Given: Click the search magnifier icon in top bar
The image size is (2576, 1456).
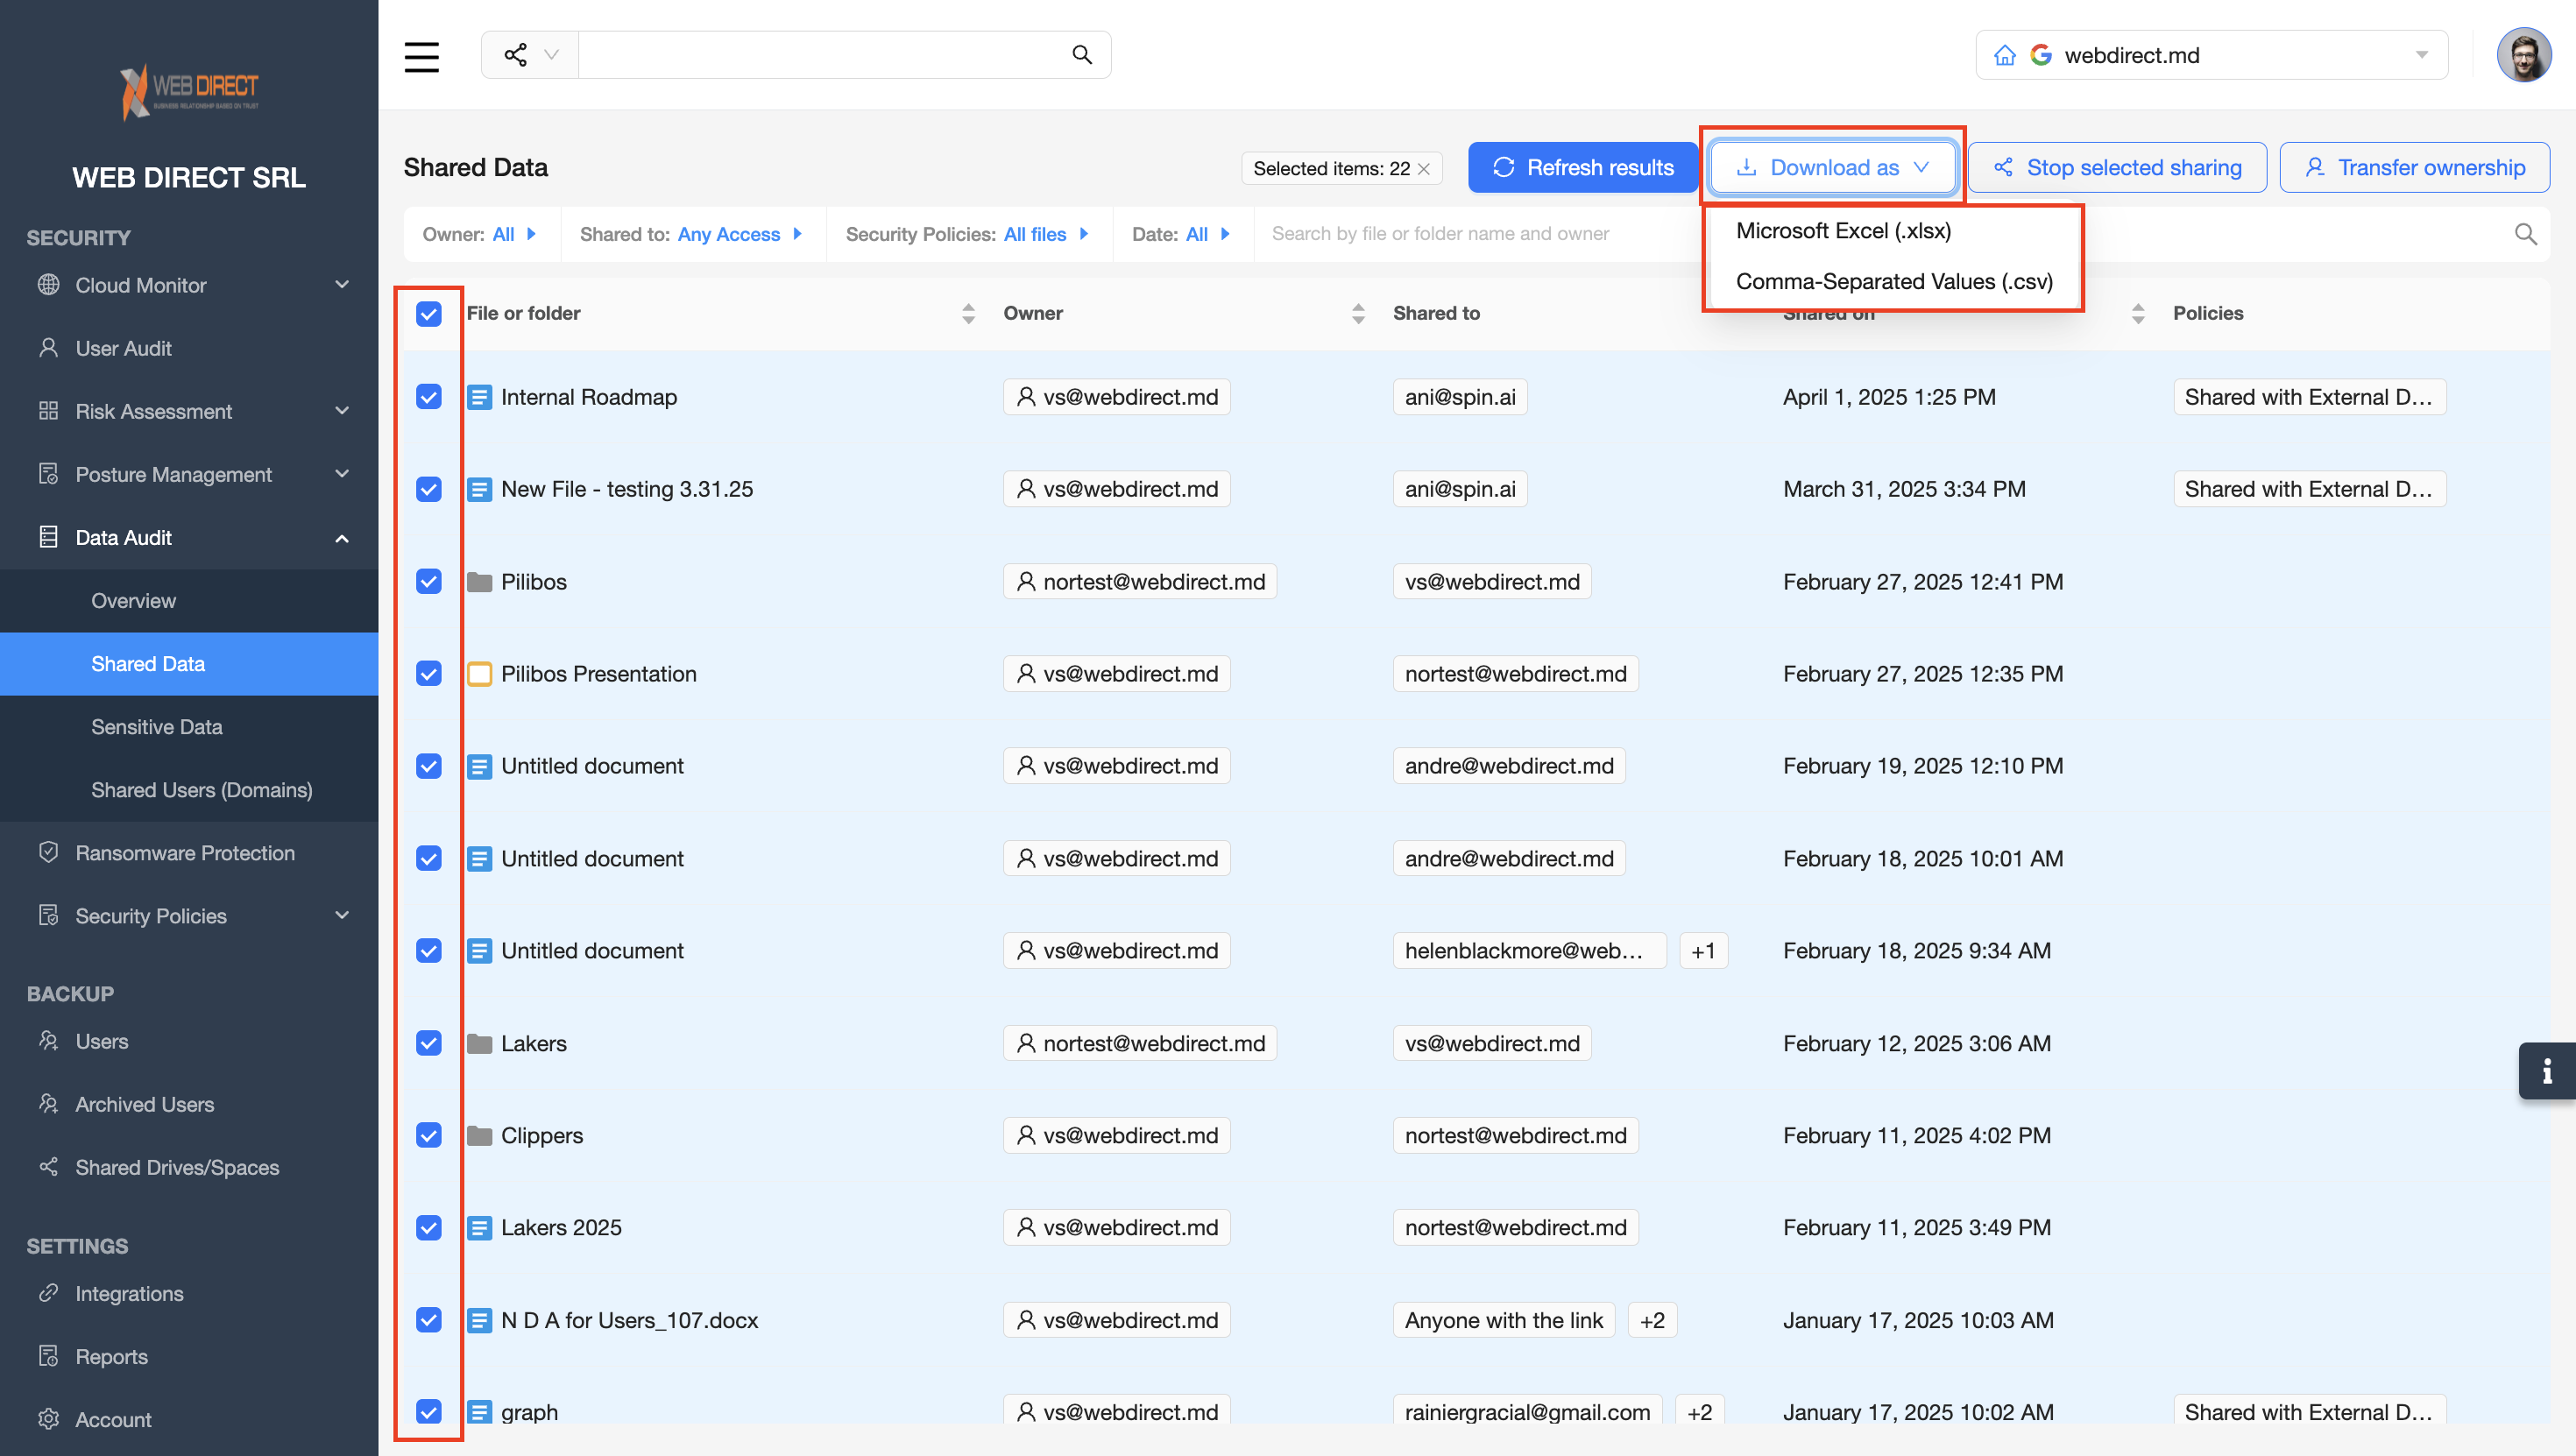Looking at the screenshot, I should pos(1081,55).
